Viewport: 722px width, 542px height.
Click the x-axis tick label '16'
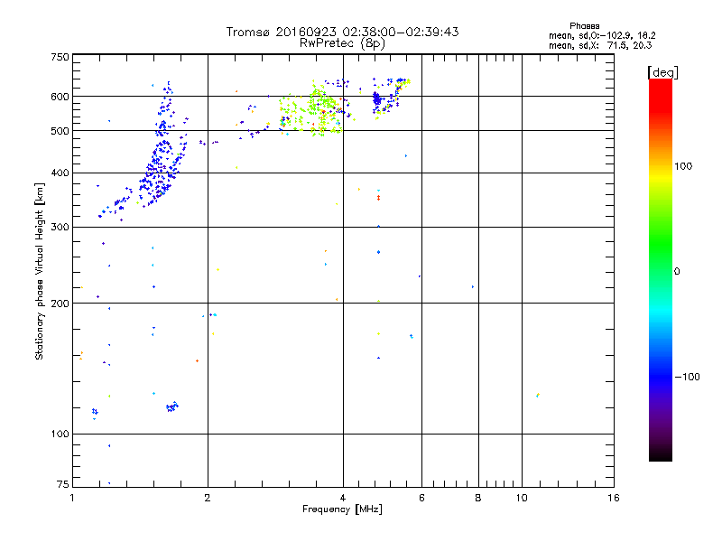click(614, 498)
